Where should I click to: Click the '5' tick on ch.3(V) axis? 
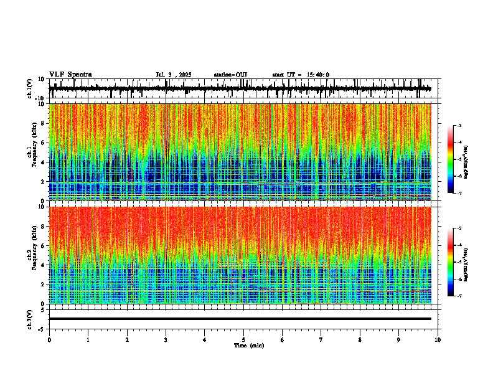[x=43, y=309]
